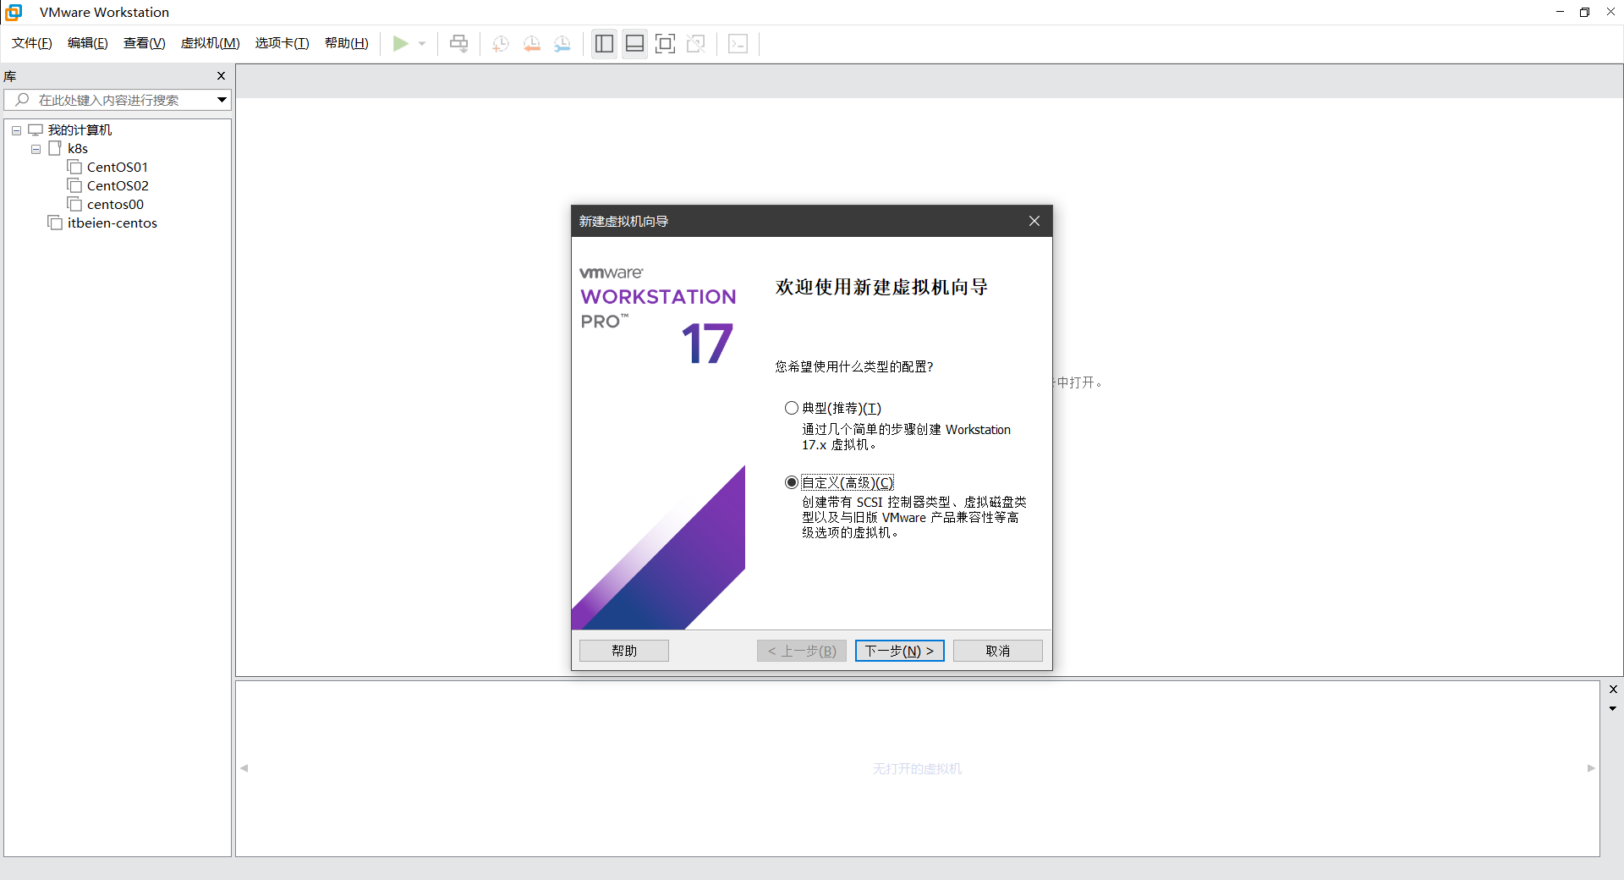The height and width of the screenshot is (880, 1624).
Task: Open the thumbnail bar options dropdown arrow
Action: pyautogui.click(x=1613, y=708)
